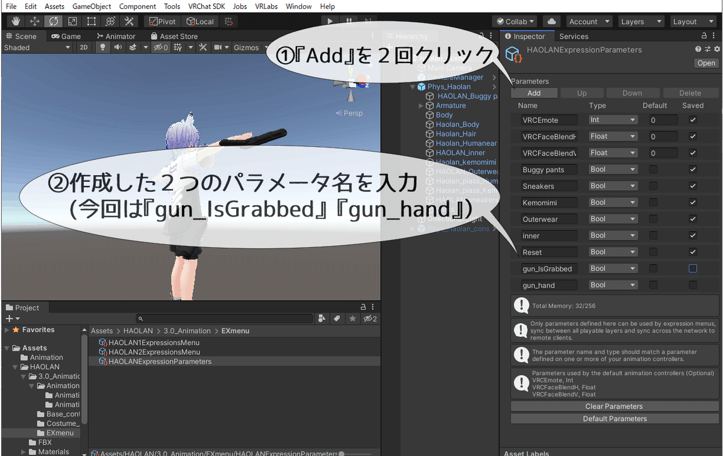Expand Favorites in Project tree
This screenshot has width=723, height=456.
tap(7, 330)
